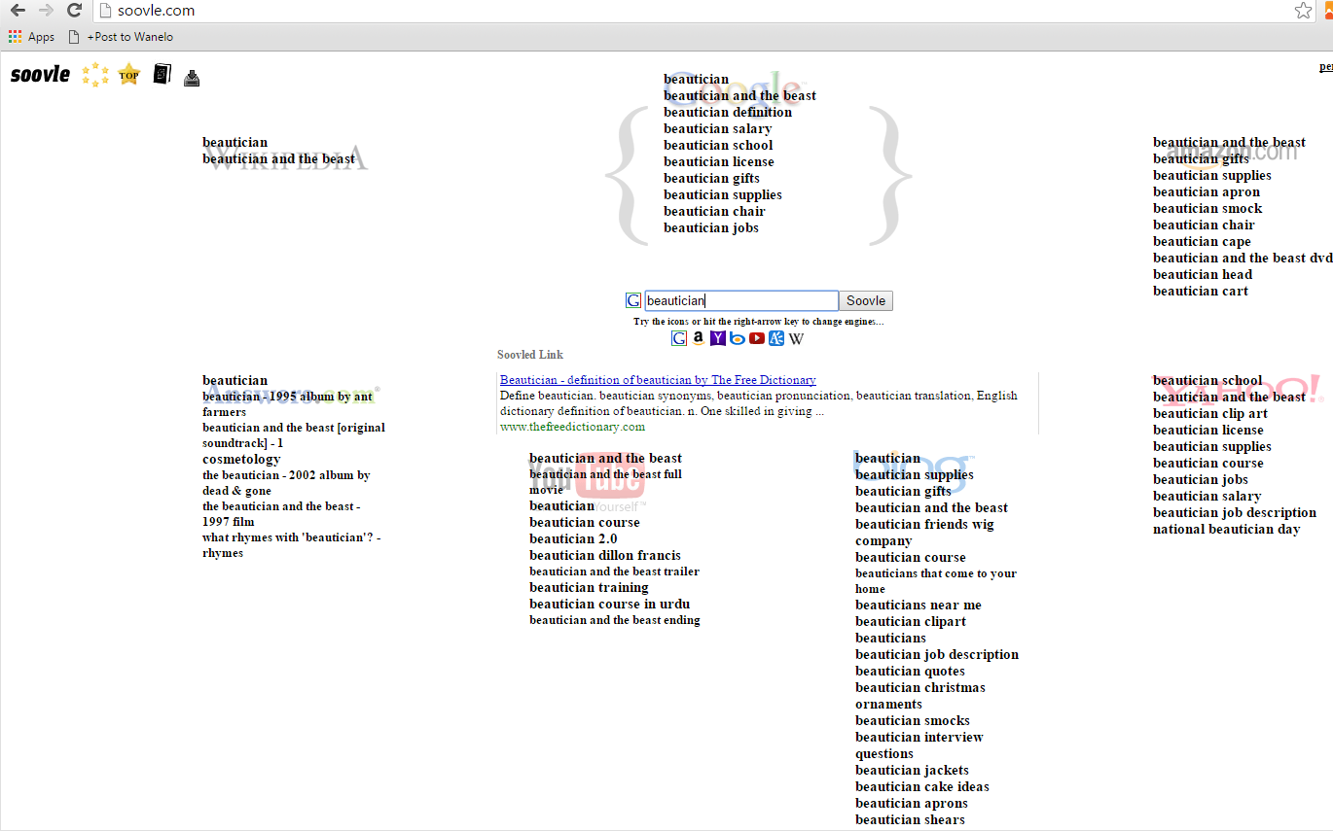Screen dimensions: 1333x831
Task: Select Answers suggestion beautician 1995 album
Action: pos(288,404)
